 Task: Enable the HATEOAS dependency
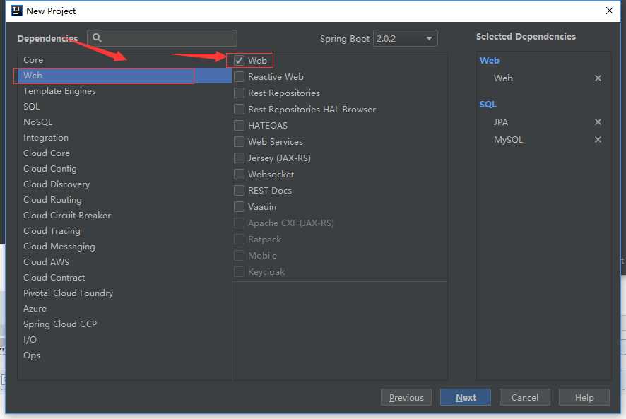(x=239, y=126)
